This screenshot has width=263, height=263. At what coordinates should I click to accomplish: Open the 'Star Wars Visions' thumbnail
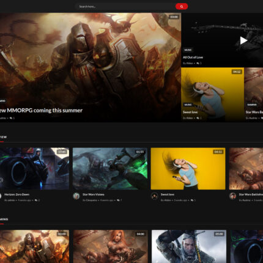(110, 169)
